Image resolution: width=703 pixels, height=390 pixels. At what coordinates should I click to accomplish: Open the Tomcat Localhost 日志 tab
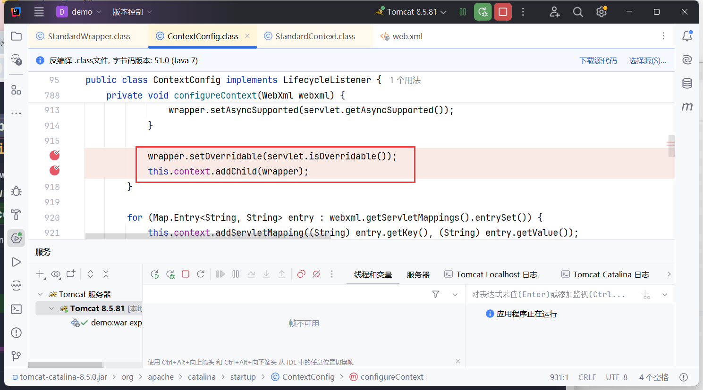[x=496, y=274]
